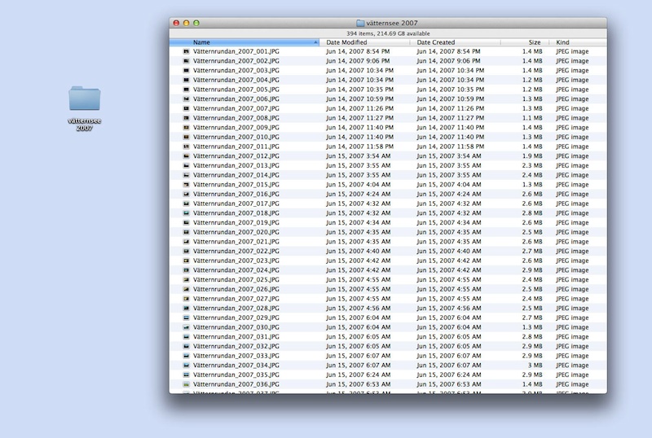Click the icon of Vätternrundan_2007_036.JPG
This screenshot has height=438, width=652.
tap(187, 384)
